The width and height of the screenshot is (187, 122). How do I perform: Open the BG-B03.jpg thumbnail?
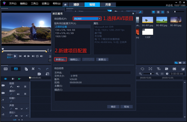point(176,20)
